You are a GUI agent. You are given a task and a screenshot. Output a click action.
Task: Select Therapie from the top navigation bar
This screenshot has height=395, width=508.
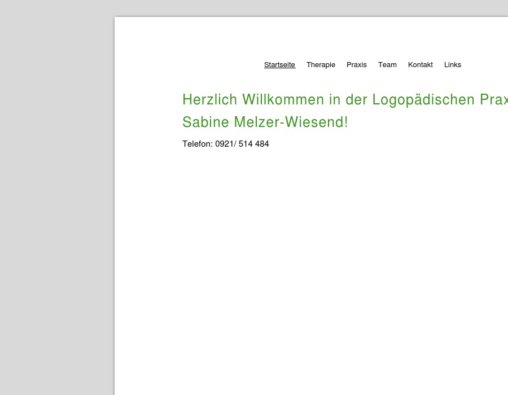point(321,64)
